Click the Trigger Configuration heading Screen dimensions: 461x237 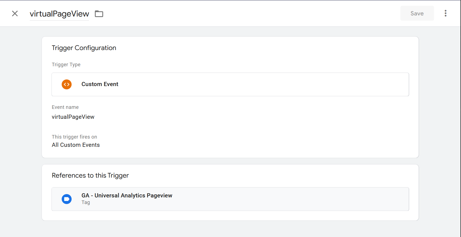tap(84, 48)
